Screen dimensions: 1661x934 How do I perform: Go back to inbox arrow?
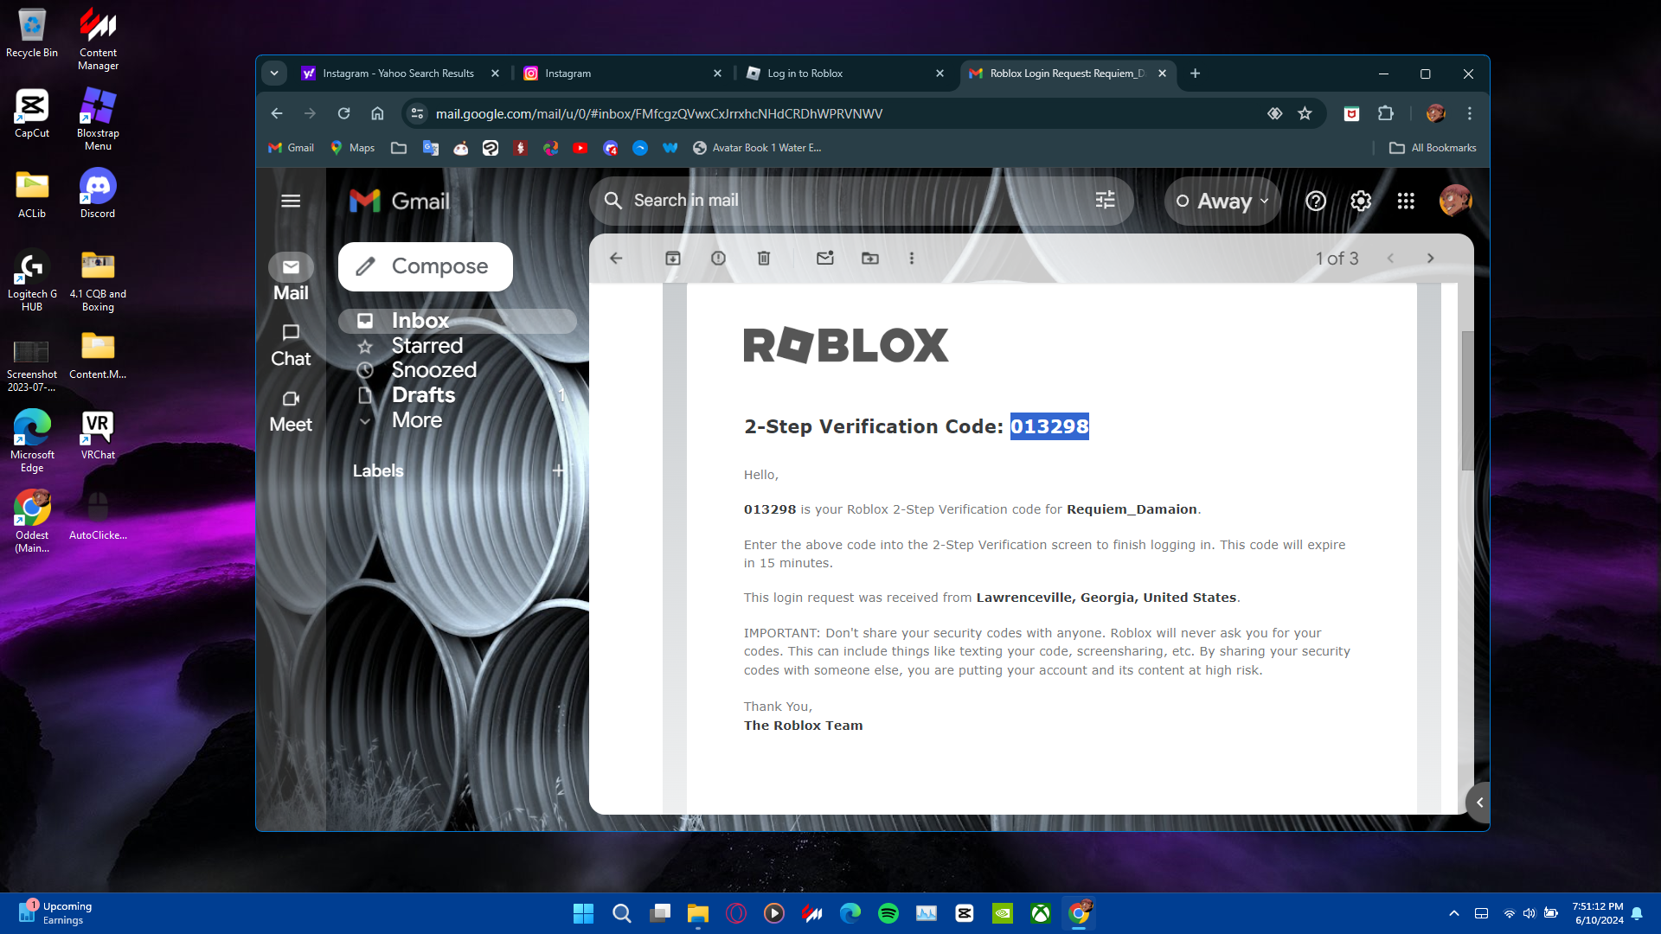coord(616,258)
